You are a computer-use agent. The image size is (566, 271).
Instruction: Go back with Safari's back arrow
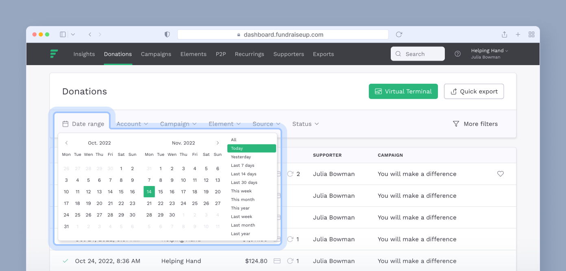(90, 35)
